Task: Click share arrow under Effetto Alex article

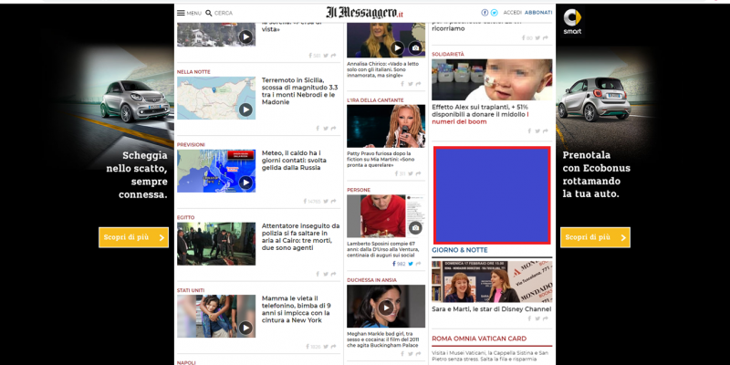Action: click(x=545, y=131)
